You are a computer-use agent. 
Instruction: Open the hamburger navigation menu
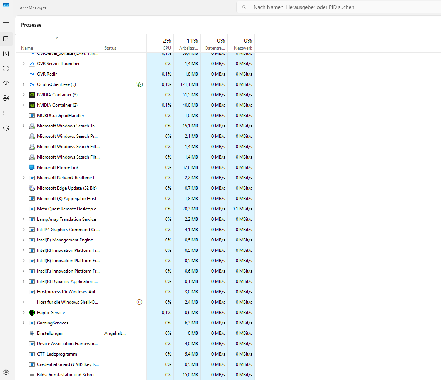pos(6,24)
